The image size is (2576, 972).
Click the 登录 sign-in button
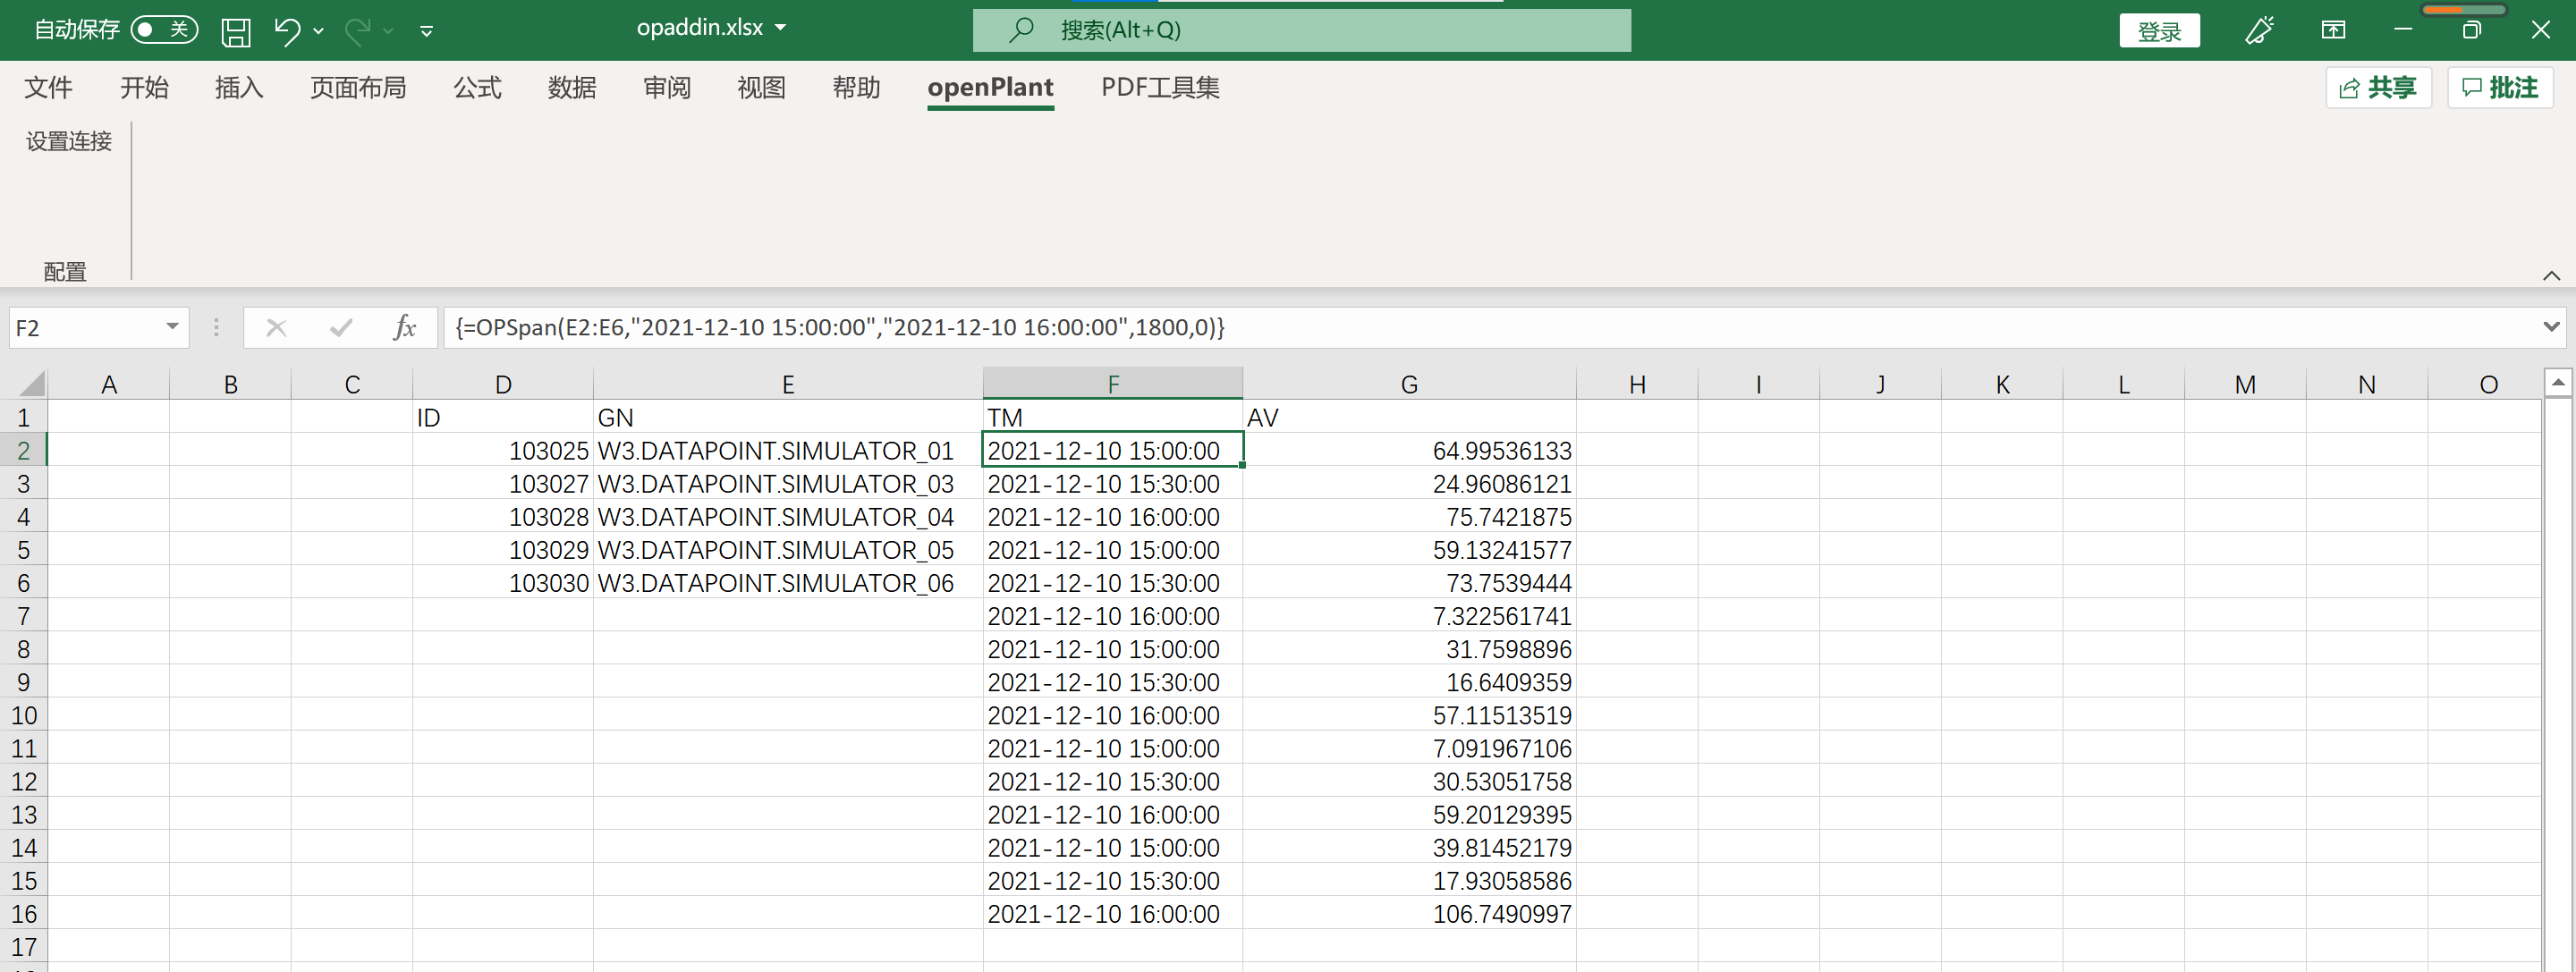pos(2159,31)
